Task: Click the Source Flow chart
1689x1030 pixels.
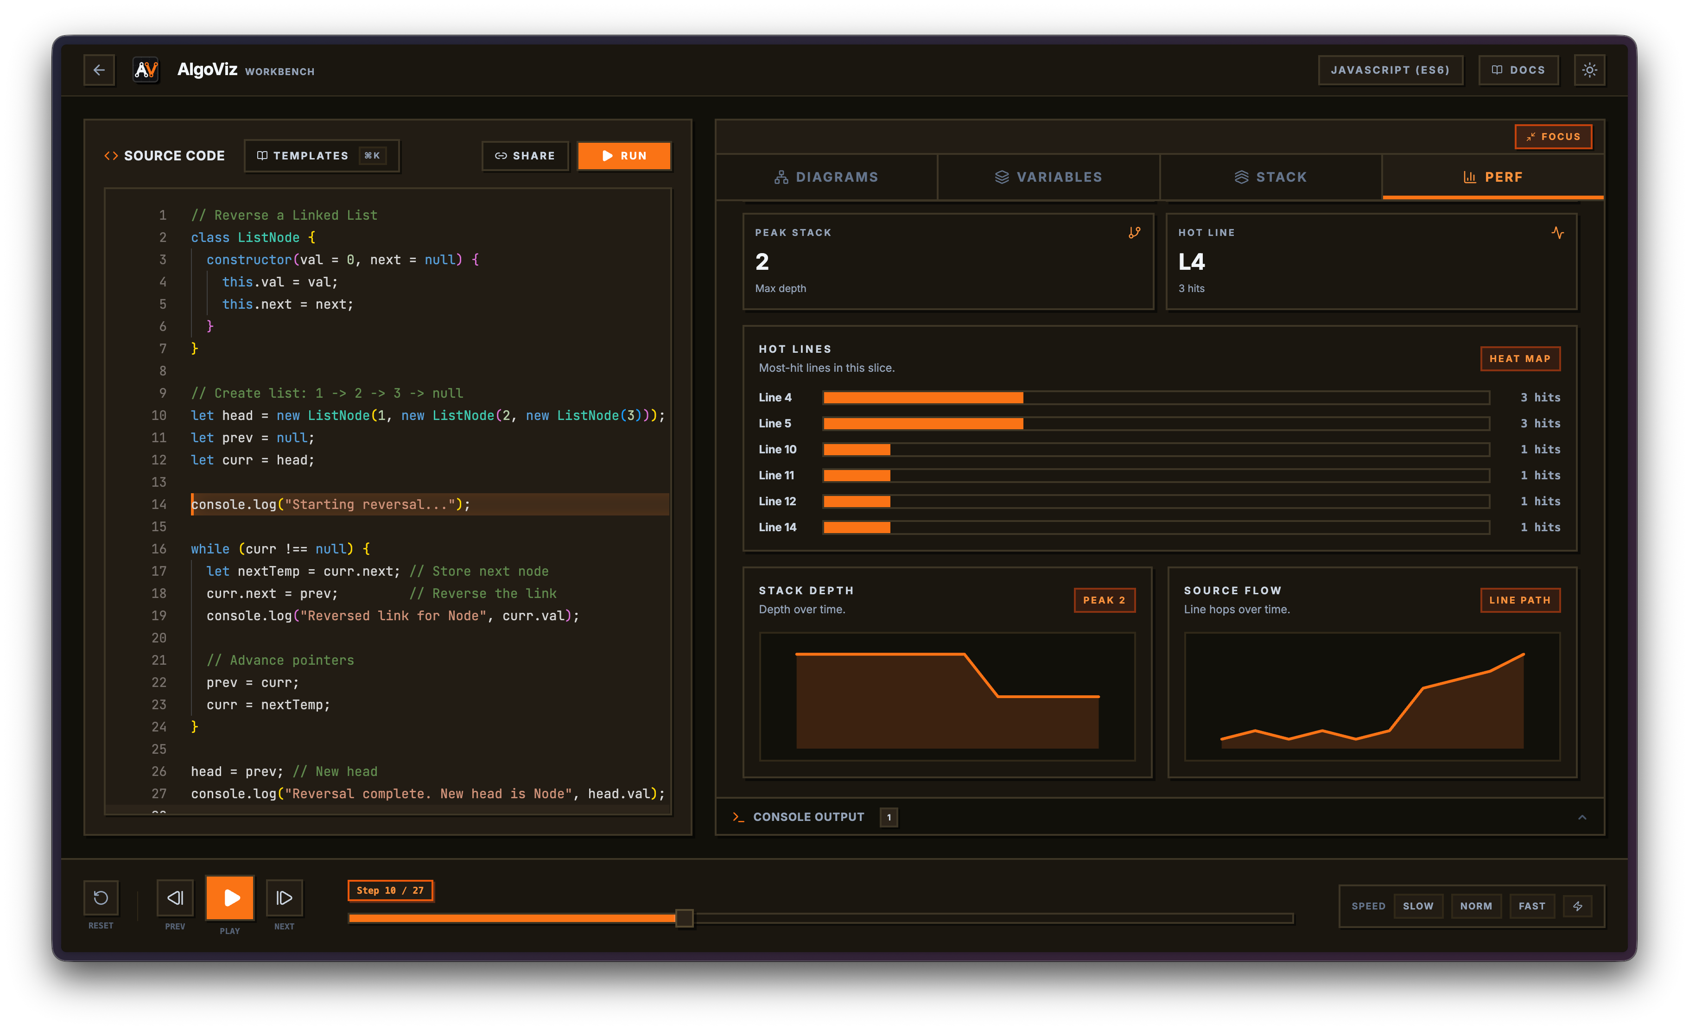Action: pos(1372,697)
